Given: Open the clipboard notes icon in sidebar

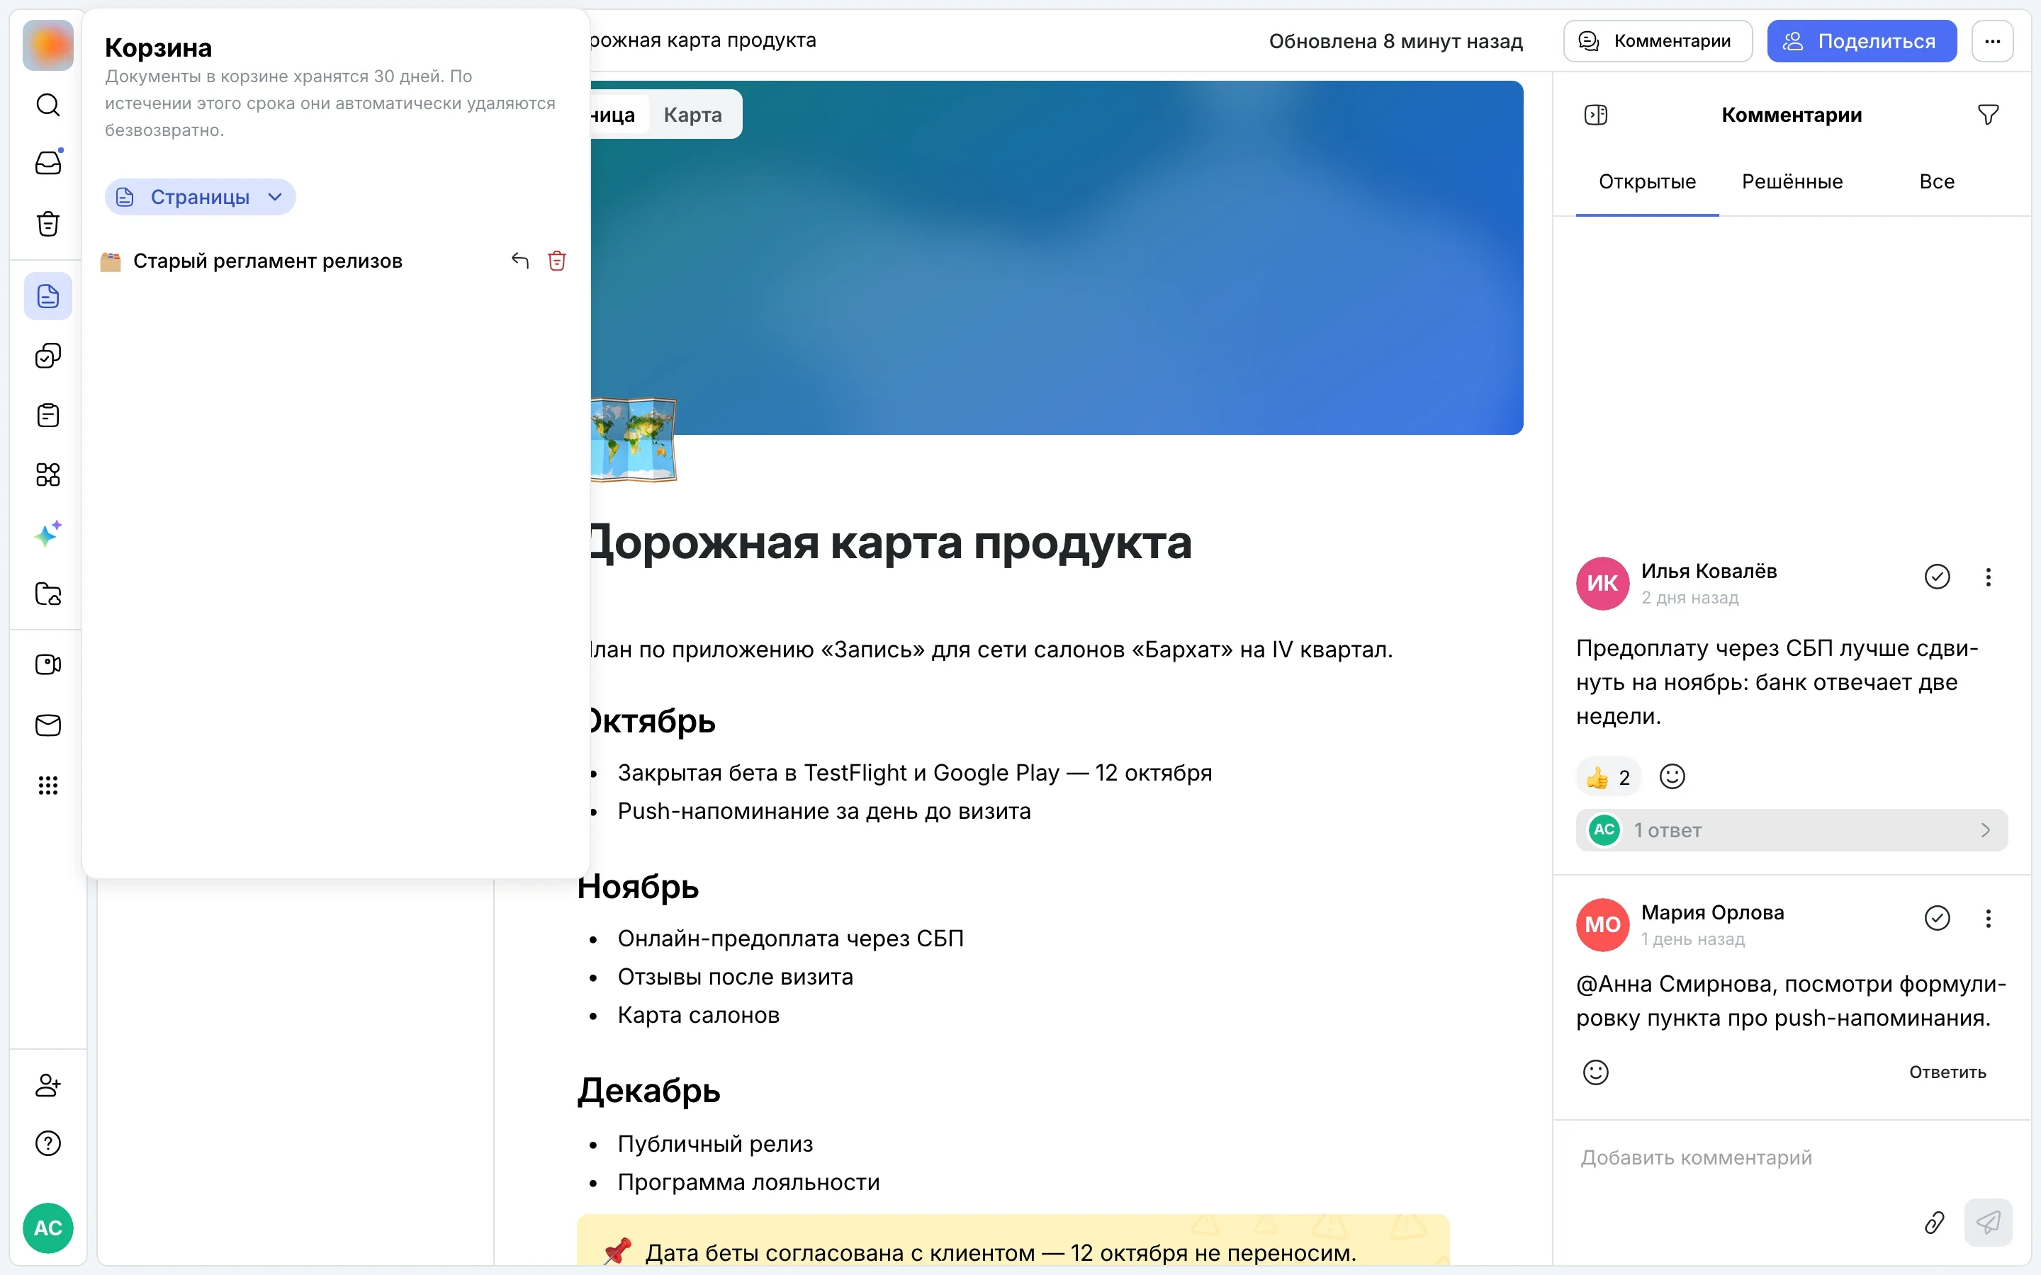Looking at the screenshot, I should click(48, 415).
